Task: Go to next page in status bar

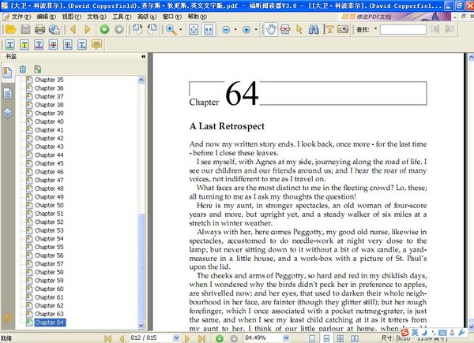Action: click(187, 338)
